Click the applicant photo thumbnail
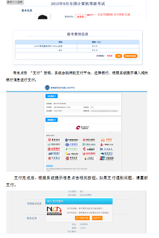The width and height of the screenshot is (159, 238). 43,16
